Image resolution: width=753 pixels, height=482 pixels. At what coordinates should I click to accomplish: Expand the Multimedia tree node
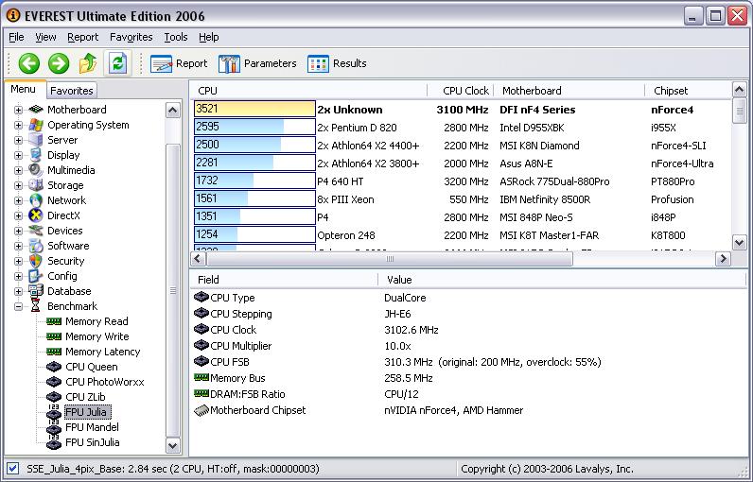[x=18, y=170]
